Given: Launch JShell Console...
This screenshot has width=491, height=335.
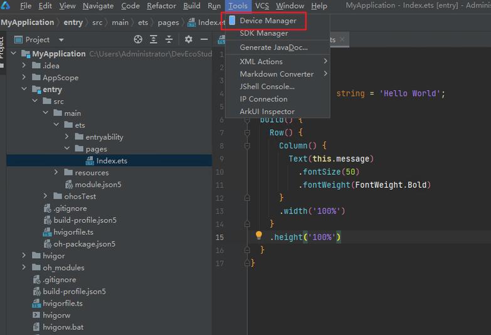Looking at the screenshot, I should 267,86.
